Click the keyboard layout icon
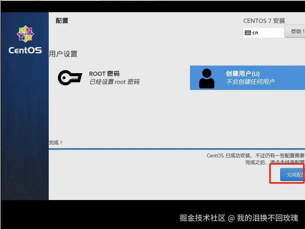 (x=248, y=33)
